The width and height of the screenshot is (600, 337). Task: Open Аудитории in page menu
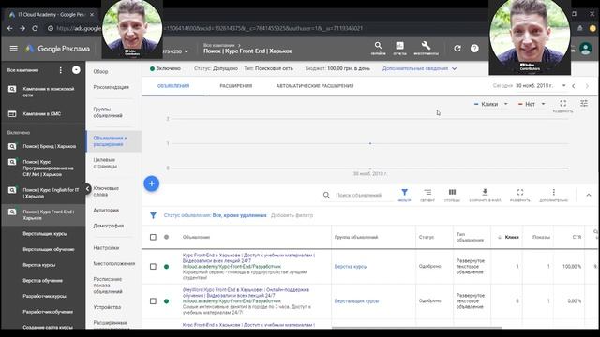coord(106,210)
